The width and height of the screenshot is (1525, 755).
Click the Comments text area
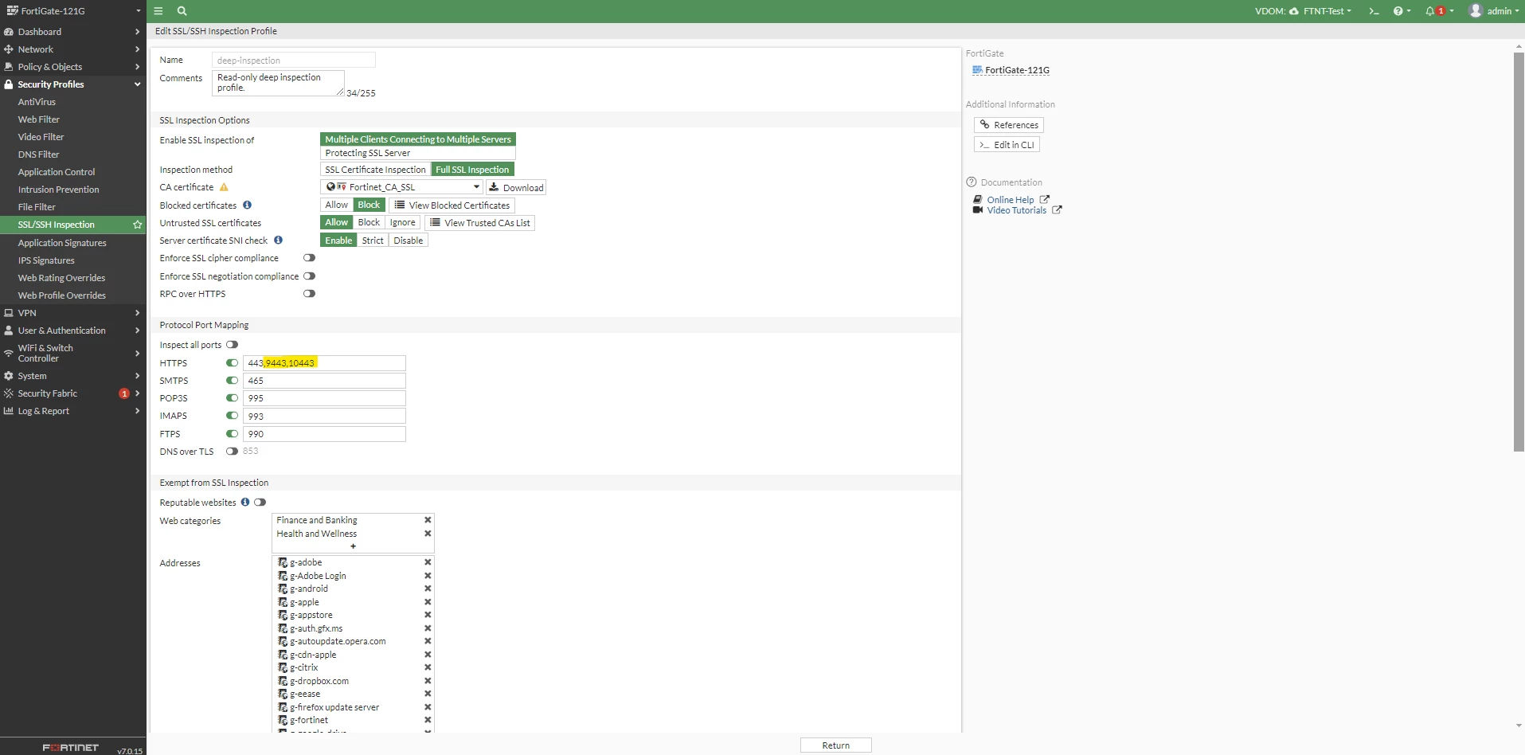tap(278, 83)
